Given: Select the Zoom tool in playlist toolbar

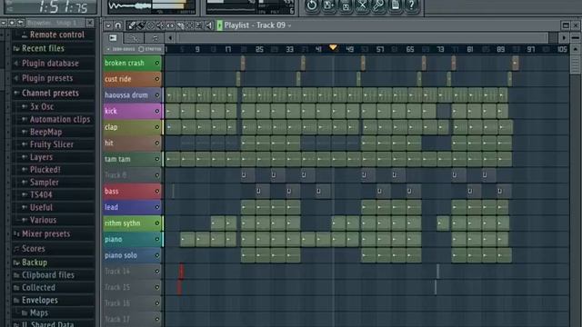Looking at the screenshot, I should point(199,25).
